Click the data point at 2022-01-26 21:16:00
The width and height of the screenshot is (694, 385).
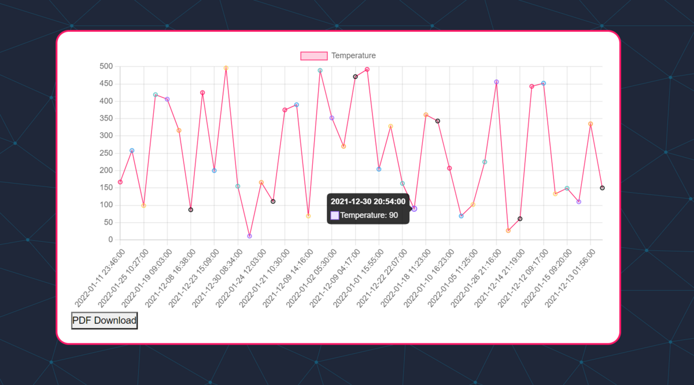coord(496,82)
